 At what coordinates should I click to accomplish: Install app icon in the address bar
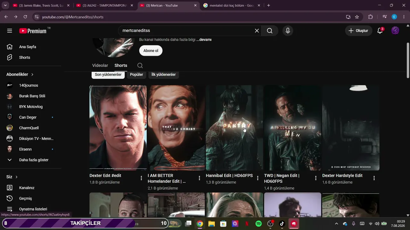348,17
